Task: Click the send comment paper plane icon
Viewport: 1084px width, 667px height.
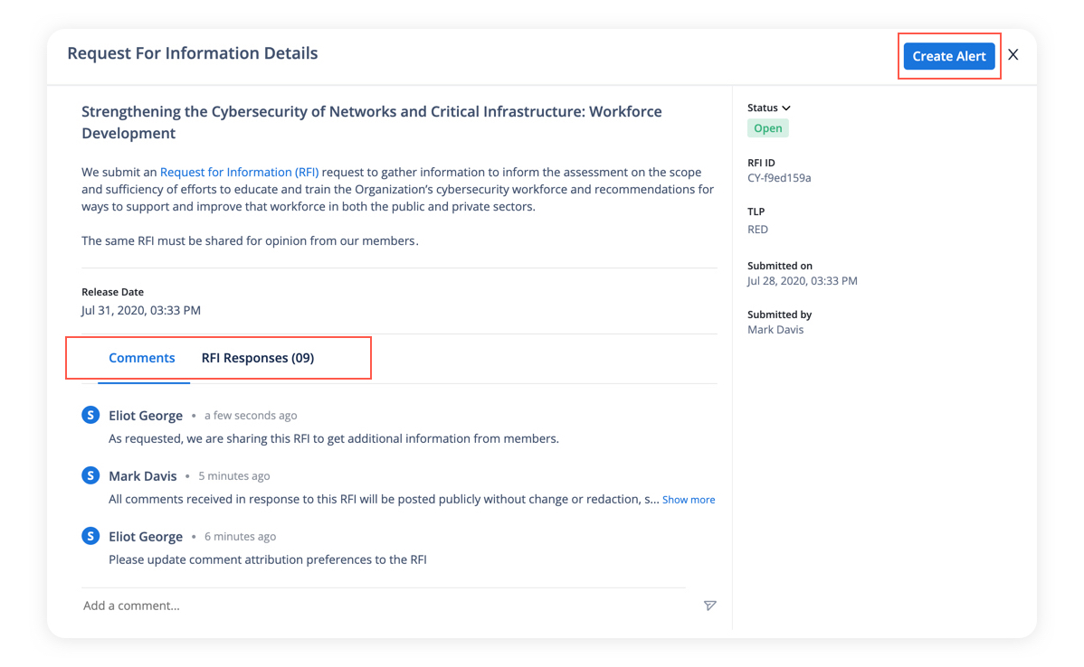Action: click(x=709, y=606)
